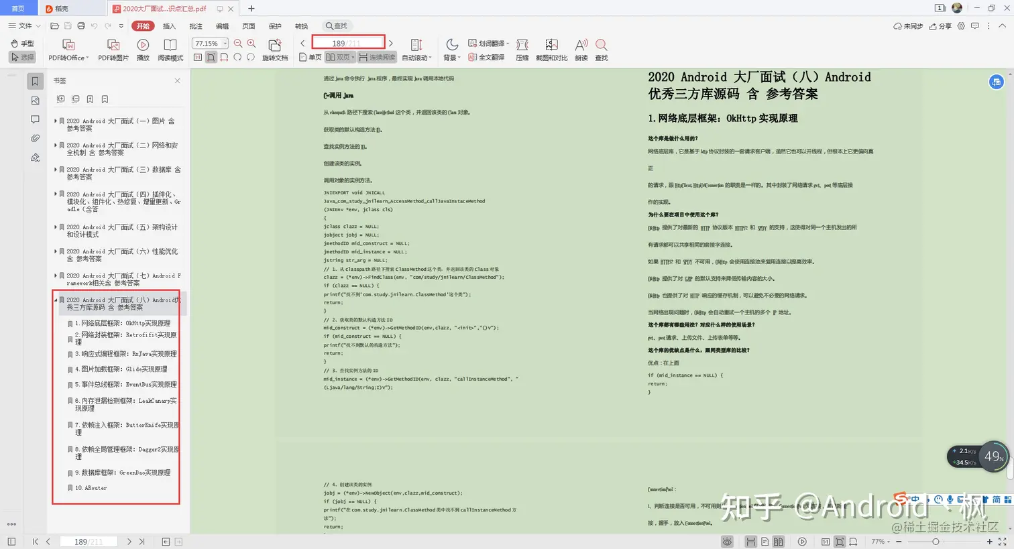Viewport: 1014px width, 549px height.
Task: Click the open folder icon in quick toolbar
Action: (x=55, y=26)
